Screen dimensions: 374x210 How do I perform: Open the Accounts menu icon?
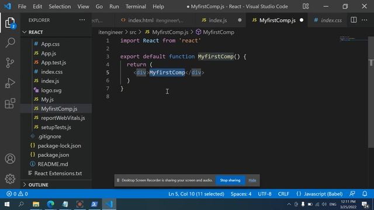click(x=10, y=159)
